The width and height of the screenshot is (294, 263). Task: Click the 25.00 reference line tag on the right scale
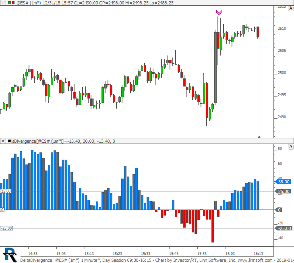[283, 191]
